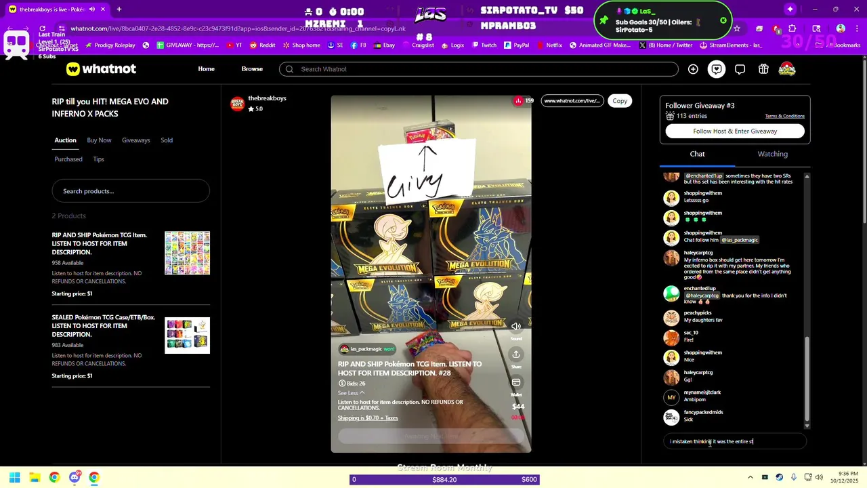The height and width of the screenshot is (488, 867).
Task: Open the Prodigy Roleplay bookmark
Action: click(x=110, y=45)
